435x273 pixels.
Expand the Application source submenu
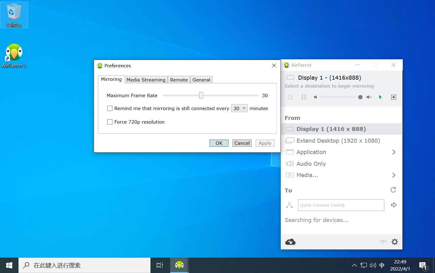click(394, 152)
